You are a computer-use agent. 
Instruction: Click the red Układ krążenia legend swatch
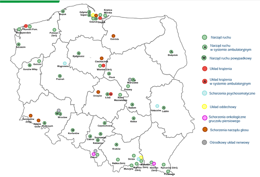click(205, 68)
